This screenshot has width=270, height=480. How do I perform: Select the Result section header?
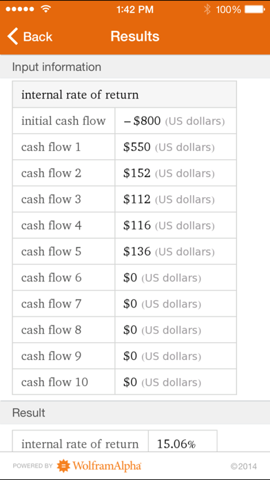[135, 412]
